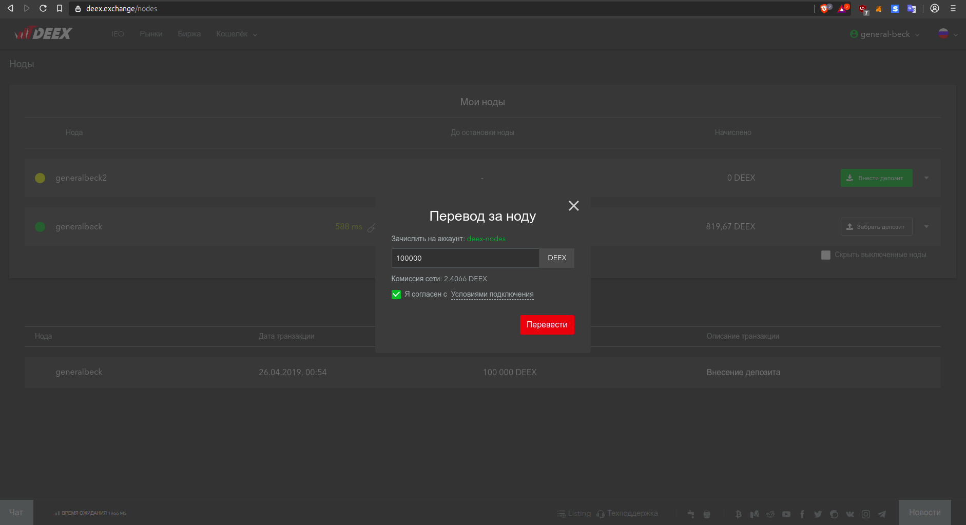The image size is (966, 525).
Task: Reload the page
Action: tap(43, 8)
